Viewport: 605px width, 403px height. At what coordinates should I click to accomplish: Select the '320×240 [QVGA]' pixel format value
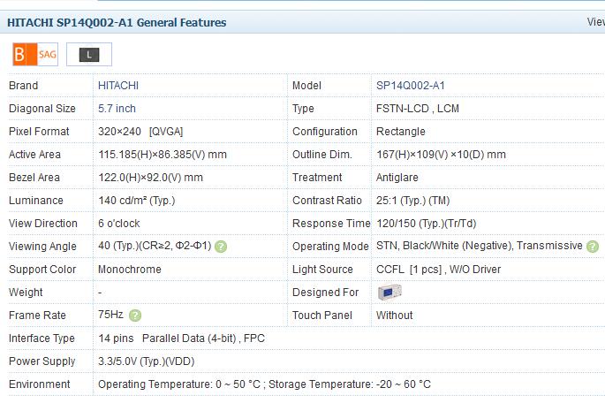140,132
